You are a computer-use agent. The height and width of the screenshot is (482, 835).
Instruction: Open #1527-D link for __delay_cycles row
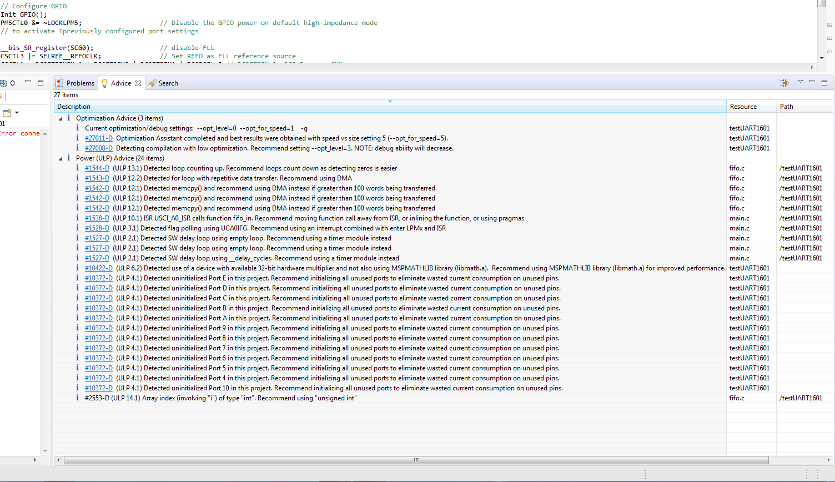[x=97, y=258]
